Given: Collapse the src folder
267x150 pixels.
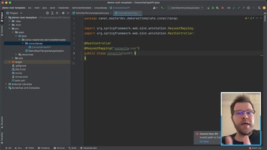Looking at the screenshot, I should pos(9,29).
